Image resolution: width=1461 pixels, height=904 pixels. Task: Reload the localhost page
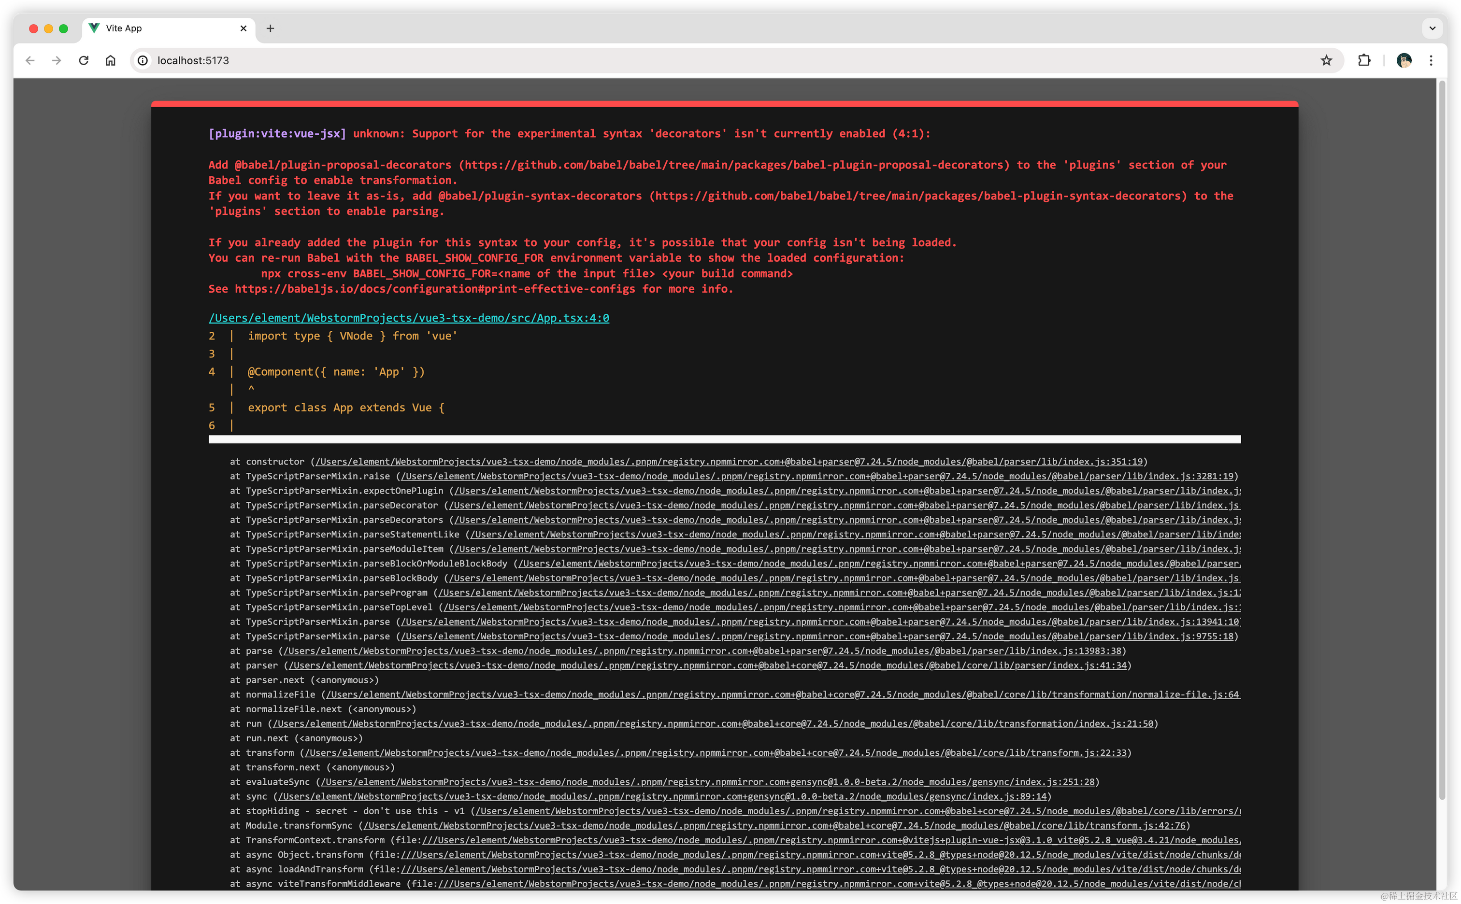tap(84, 60)
